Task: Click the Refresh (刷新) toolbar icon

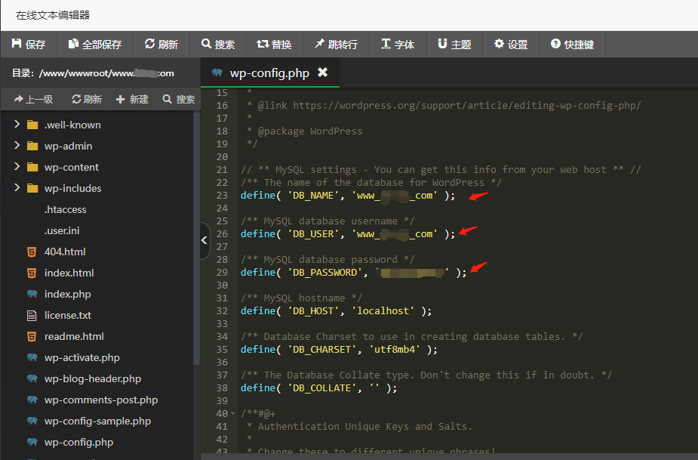Action: tap(149, 44)
